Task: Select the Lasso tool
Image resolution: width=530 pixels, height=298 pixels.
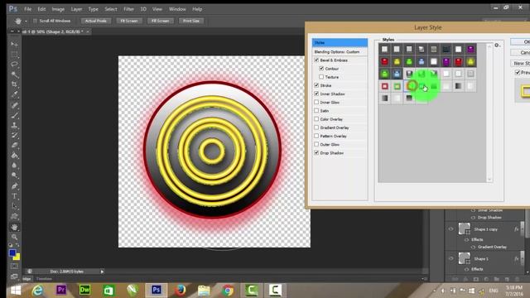Action: click(15, 65)
